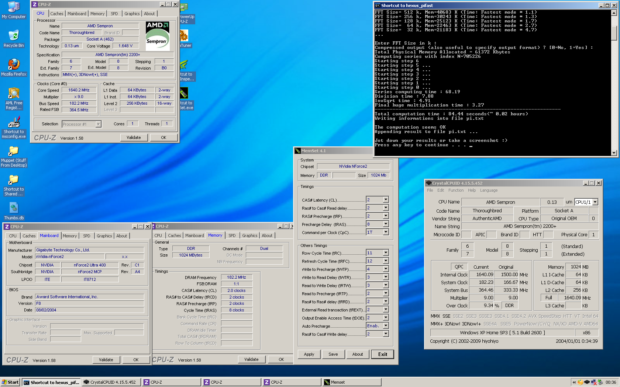Expand the Ras# to Cas# Read delay dropdown

[386, 208]
